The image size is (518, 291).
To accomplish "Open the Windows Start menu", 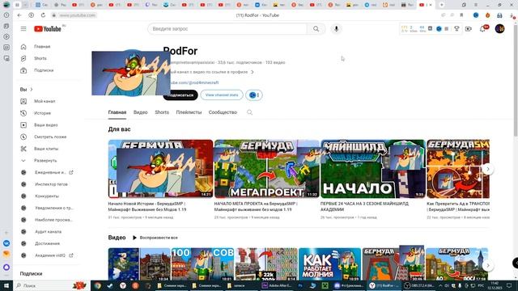I will tap(6, 285).
